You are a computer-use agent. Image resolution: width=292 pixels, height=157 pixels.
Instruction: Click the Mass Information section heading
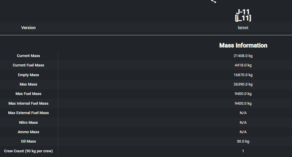pyautogui.click(x=243, y=46)
